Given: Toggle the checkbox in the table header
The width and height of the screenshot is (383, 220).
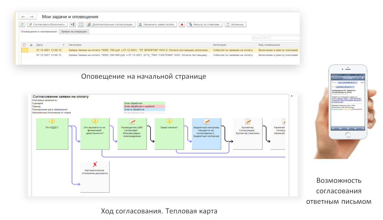Looking at the screenshot, I should pyautogui.click(x=24, y=45).
